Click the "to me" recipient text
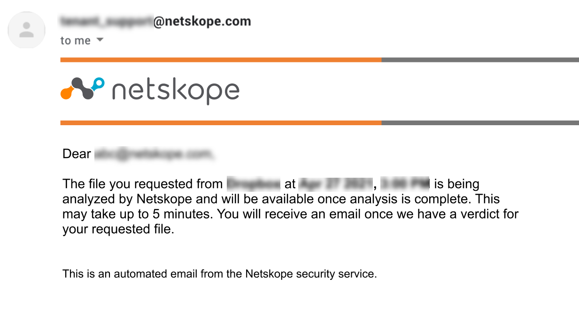This screenshot has height=309, width=579. point(75,41)
